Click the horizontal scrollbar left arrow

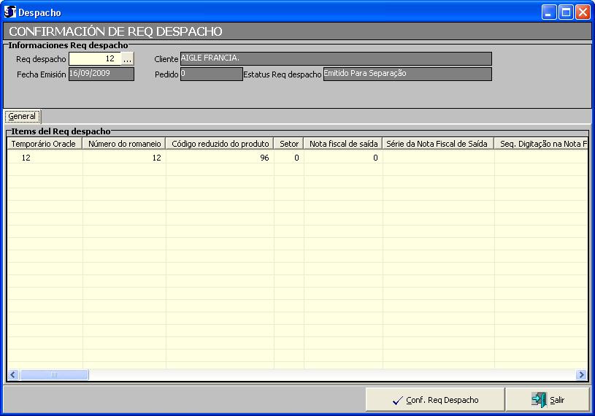[13, 375]
